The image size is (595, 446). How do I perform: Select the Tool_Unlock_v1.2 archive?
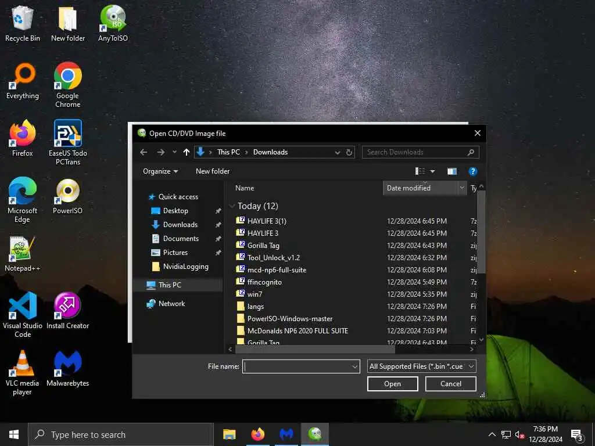click(273, 258)
